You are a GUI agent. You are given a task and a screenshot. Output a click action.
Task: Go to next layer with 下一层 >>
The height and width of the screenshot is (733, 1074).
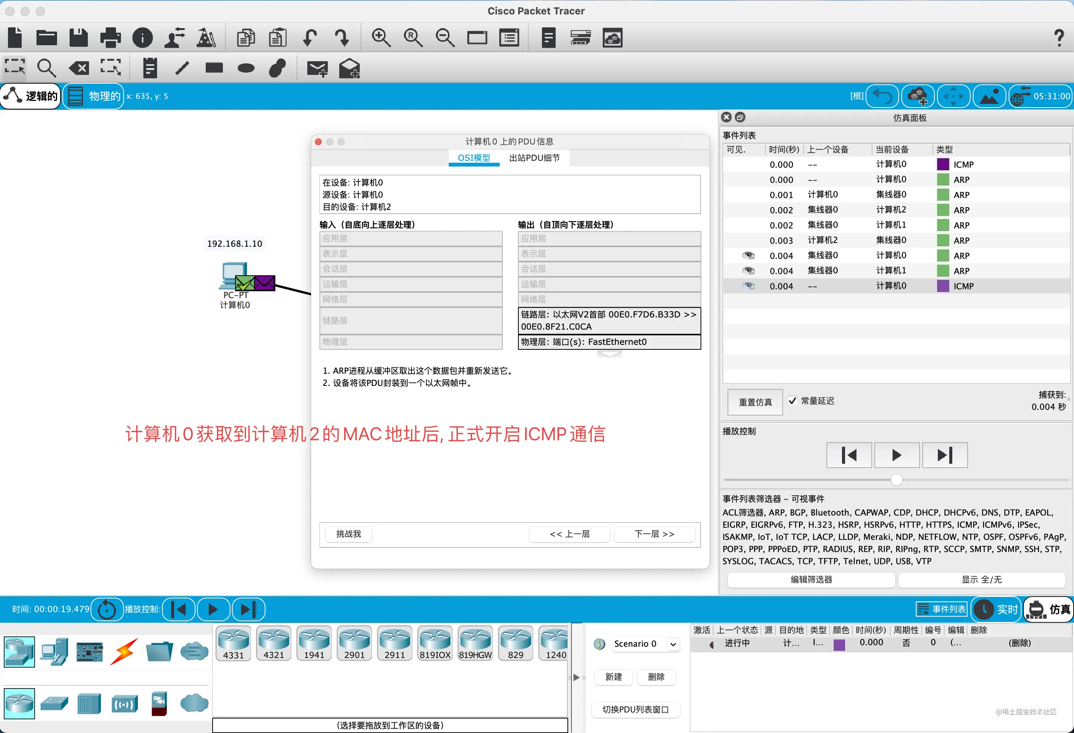(x=655, y=534)
